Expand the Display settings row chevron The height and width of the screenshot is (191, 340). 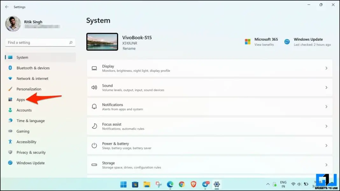pyautogui.click(x=326, y=68)
